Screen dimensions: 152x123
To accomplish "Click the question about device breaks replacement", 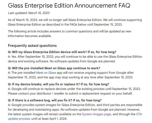I will (58, 84).
